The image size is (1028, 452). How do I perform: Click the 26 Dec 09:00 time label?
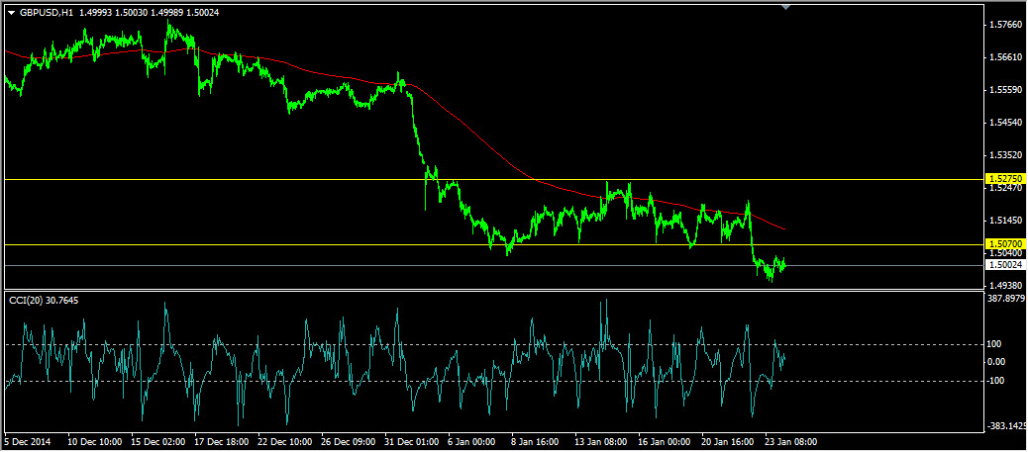click(351, 441)
